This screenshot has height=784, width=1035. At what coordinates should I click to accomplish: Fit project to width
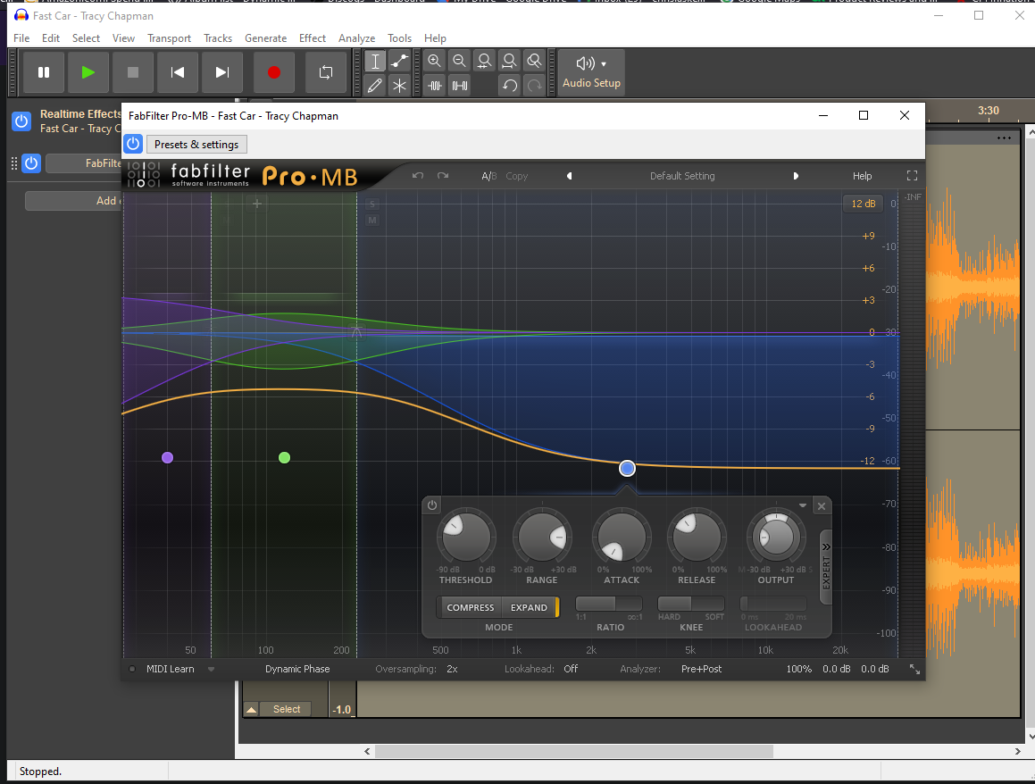tap(510, 62)
